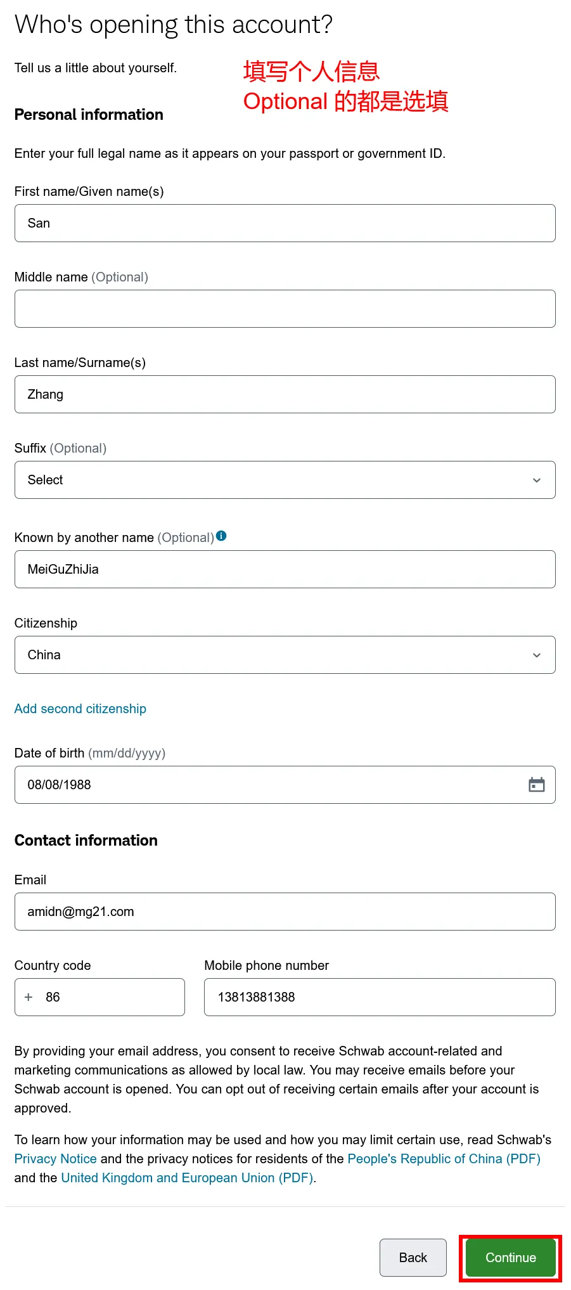Click the Email address field

pos(285,912)
